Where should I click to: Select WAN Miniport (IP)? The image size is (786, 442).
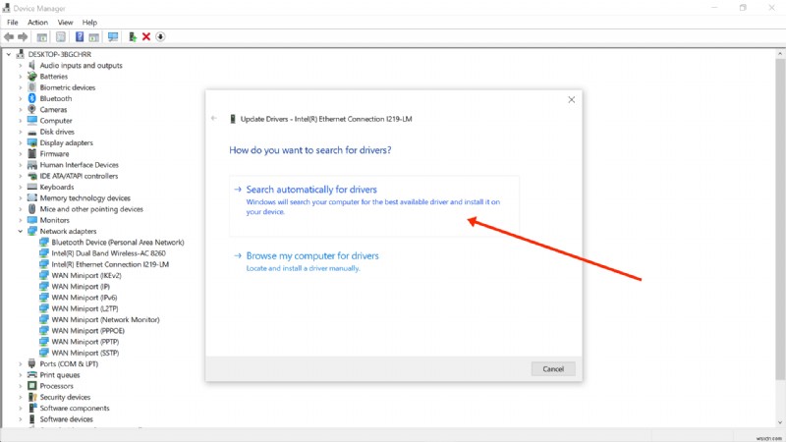81,286
